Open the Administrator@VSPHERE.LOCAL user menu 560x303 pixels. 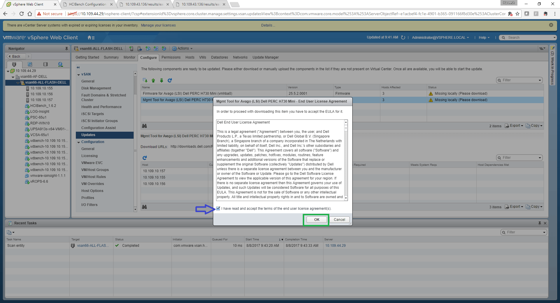click(440, 38)
